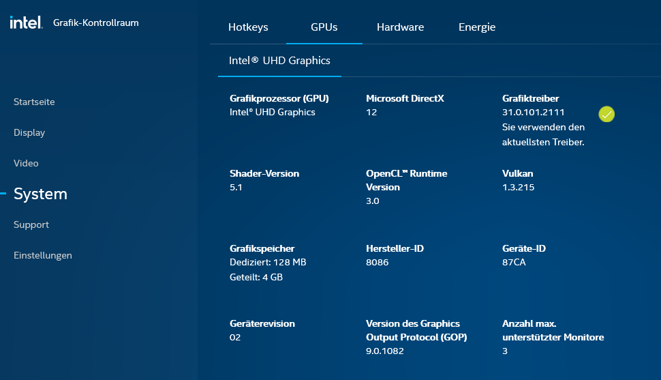Click 'Sie verwenden den aktuellsten Treiber' text
Image resolution: width=661 pixels, height=380 pixels.
543,134
